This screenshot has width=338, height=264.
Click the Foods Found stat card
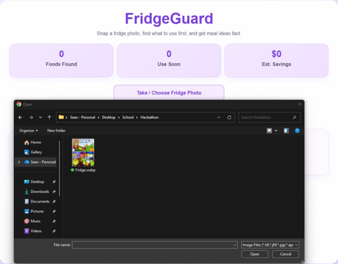pos(61,60)
